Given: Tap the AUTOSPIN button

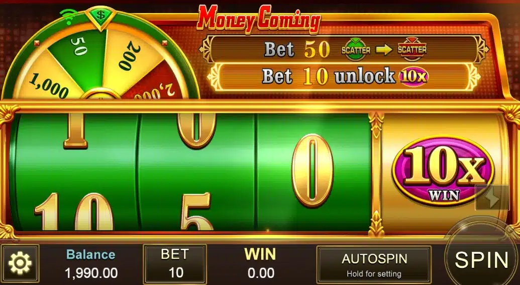Looking at the screenshot, I should point(374,264).
